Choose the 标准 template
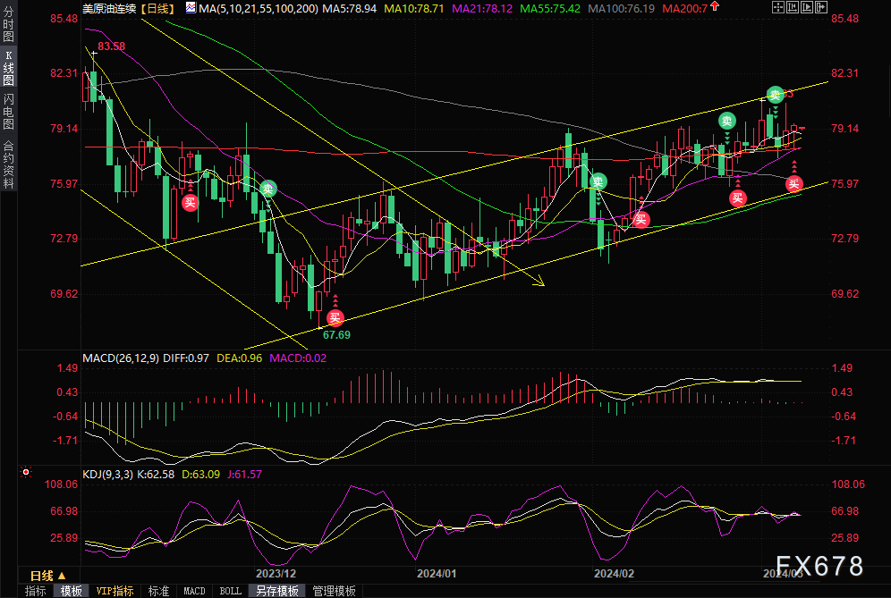Viewport: 891px width, 598px height. [x=158, y=591]
